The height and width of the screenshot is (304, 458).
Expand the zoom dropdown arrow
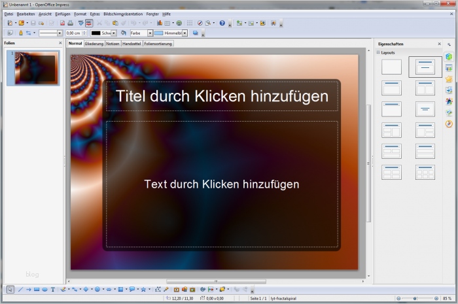[214, 23]
